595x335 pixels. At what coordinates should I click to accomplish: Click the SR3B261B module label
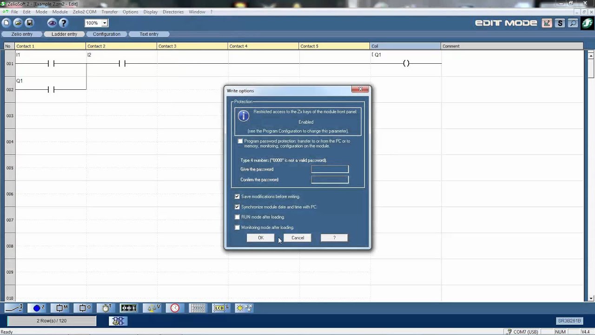pyautogui.click(x=569, y=321)
